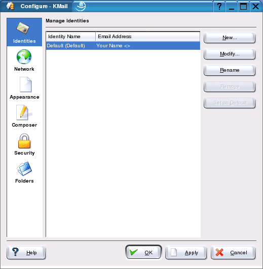Image resolution: width=263 pixels, height=269 pixels.
Task: Click the Set as Default button
Action: tap(230, 103)
